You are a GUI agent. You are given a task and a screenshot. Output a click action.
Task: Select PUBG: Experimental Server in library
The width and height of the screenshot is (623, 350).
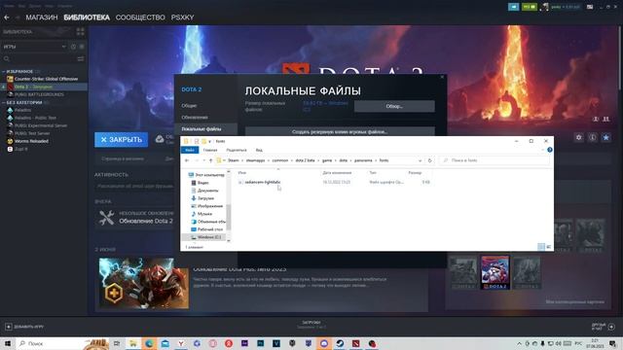tap(41, 125)
